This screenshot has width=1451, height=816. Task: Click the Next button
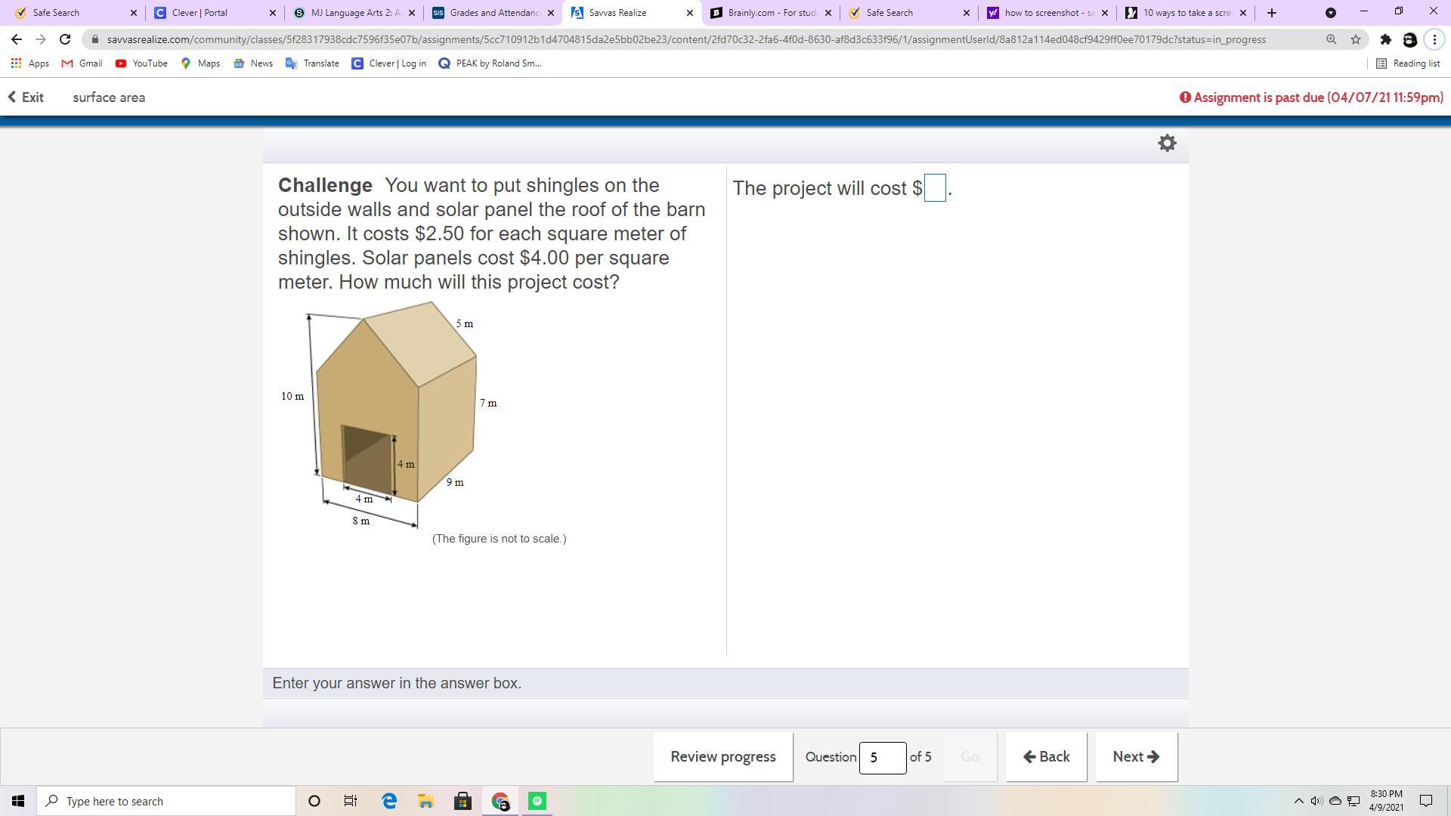point(1136,756)
